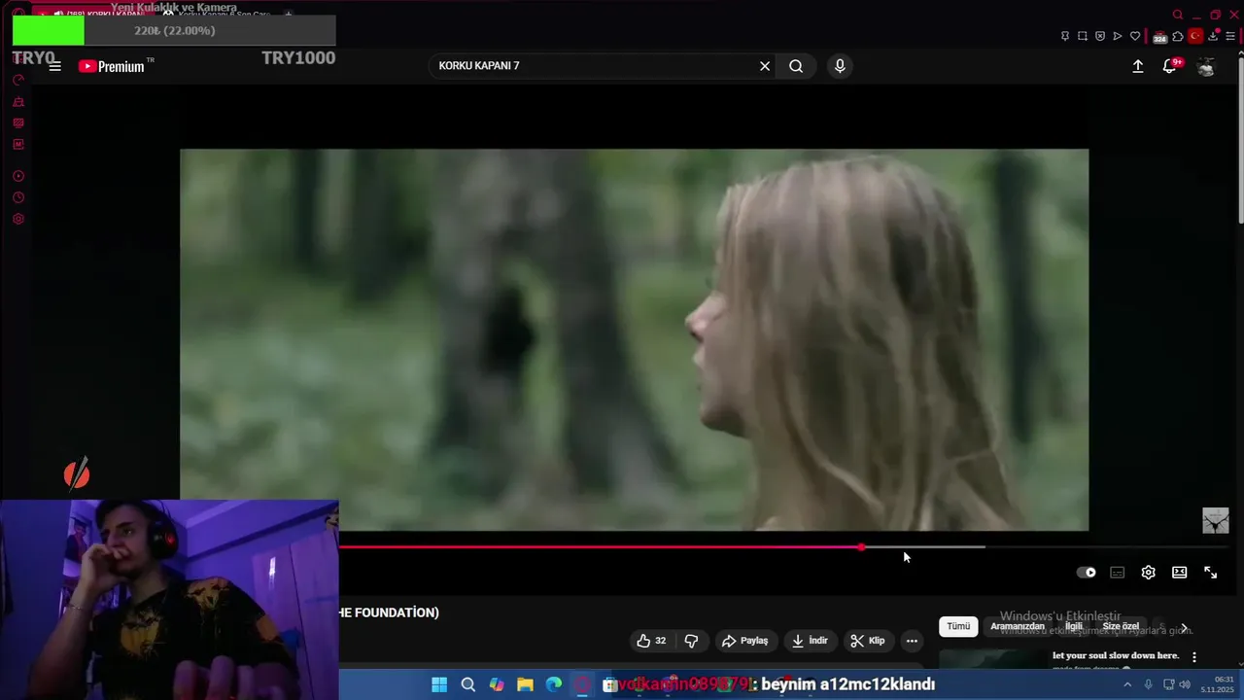
Task: Open 'let your soul slow down here' suggested video
Action: (x=1116, y=655)
